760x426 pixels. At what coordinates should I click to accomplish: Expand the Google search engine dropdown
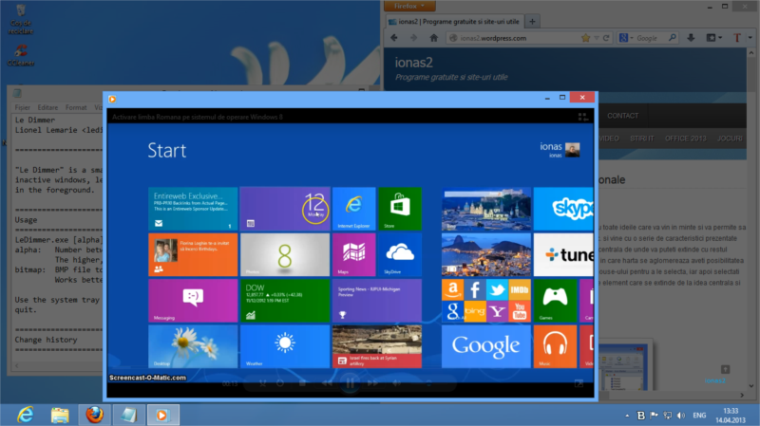[x=626, y=38]
